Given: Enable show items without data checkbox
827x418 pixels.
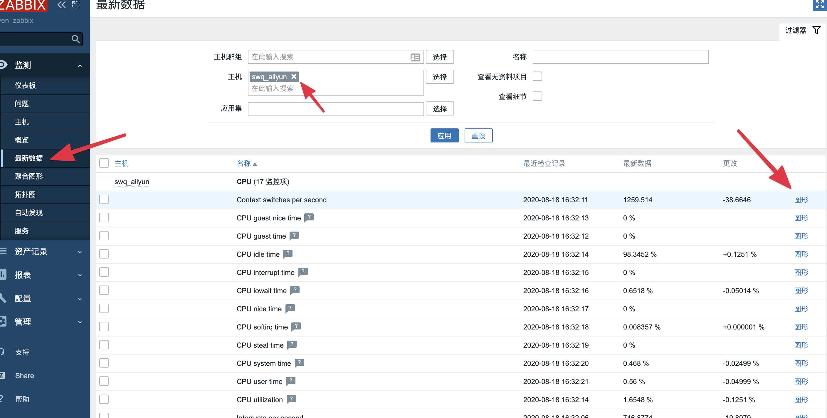Looking at the screenshot, I should (x=537, y=77).
